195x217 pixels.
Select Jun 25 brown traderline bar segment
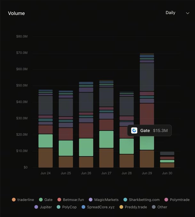point(66,162)
